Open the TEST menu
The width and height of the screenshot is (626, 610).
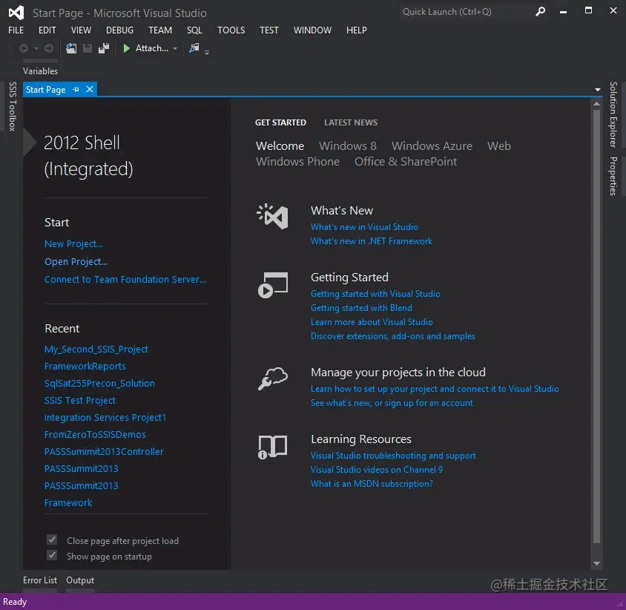click(x=269, y=30)
